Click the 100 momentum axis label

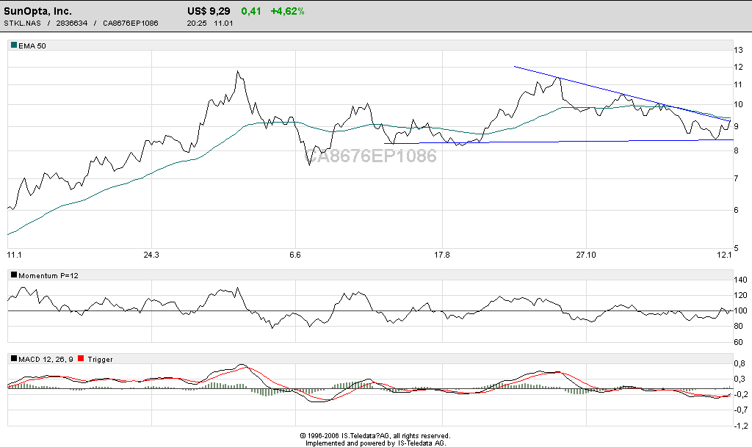click(740, 310)
